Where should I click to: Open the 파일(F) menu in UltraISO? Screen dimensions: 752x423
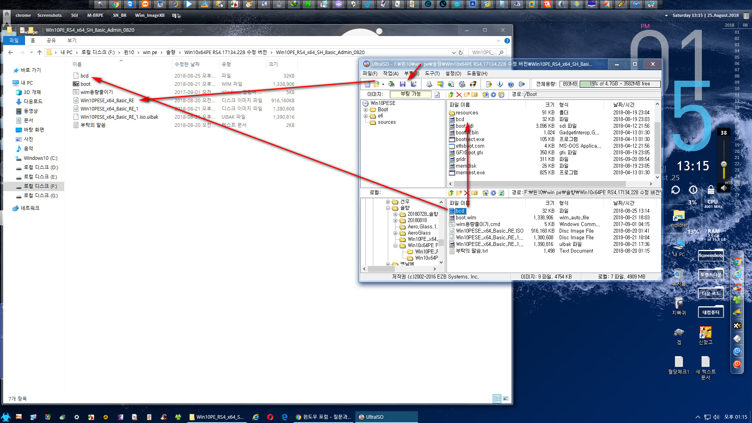tap(370, 74)
